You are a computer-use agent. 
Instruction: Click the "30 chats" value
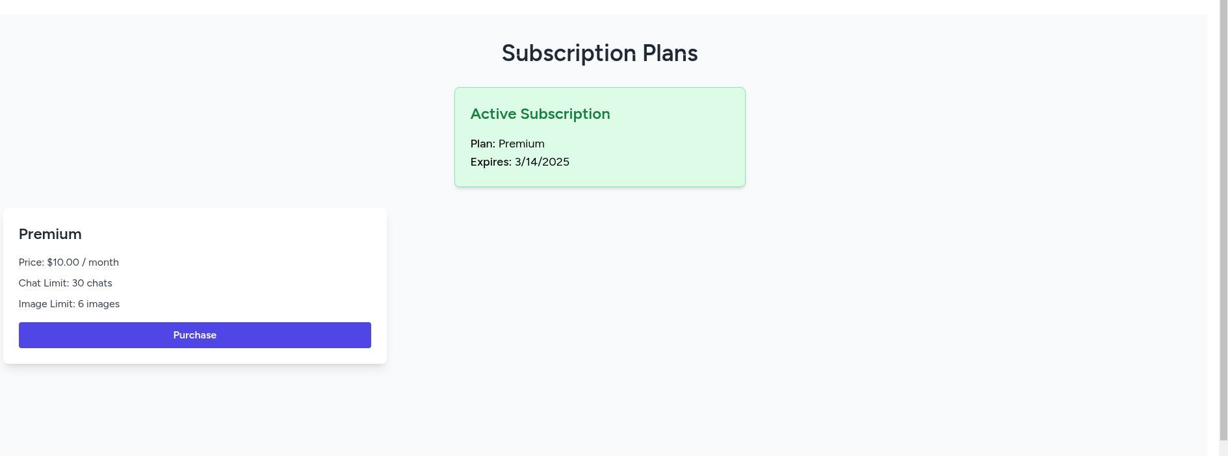(92, 283)
